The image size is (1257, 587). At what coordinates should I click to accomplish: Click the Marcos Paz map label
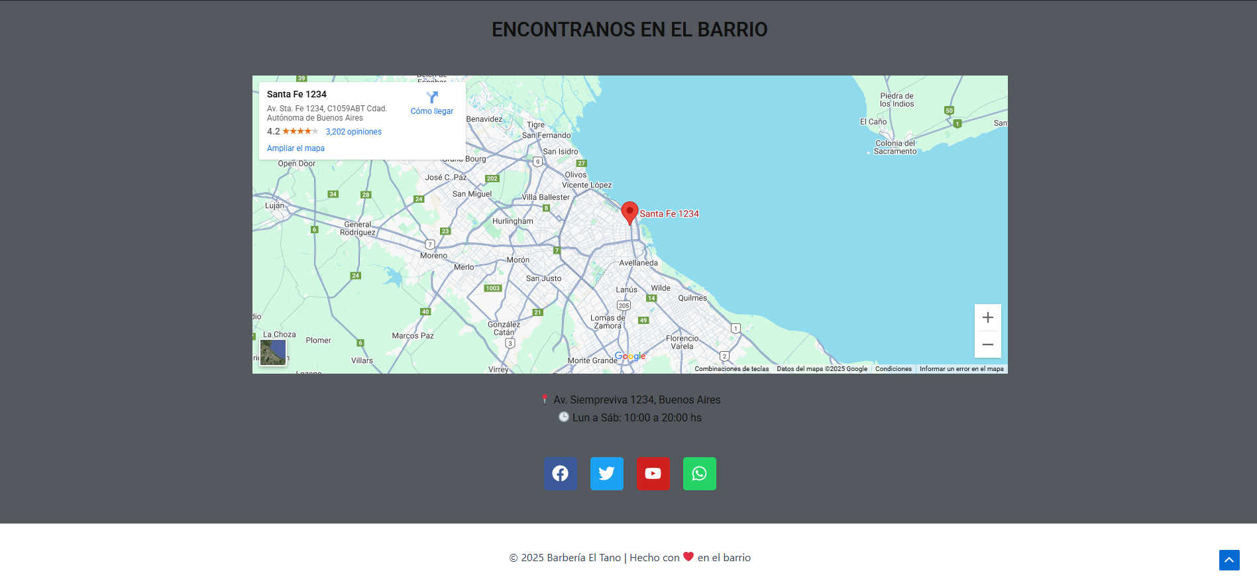(413, 336)
